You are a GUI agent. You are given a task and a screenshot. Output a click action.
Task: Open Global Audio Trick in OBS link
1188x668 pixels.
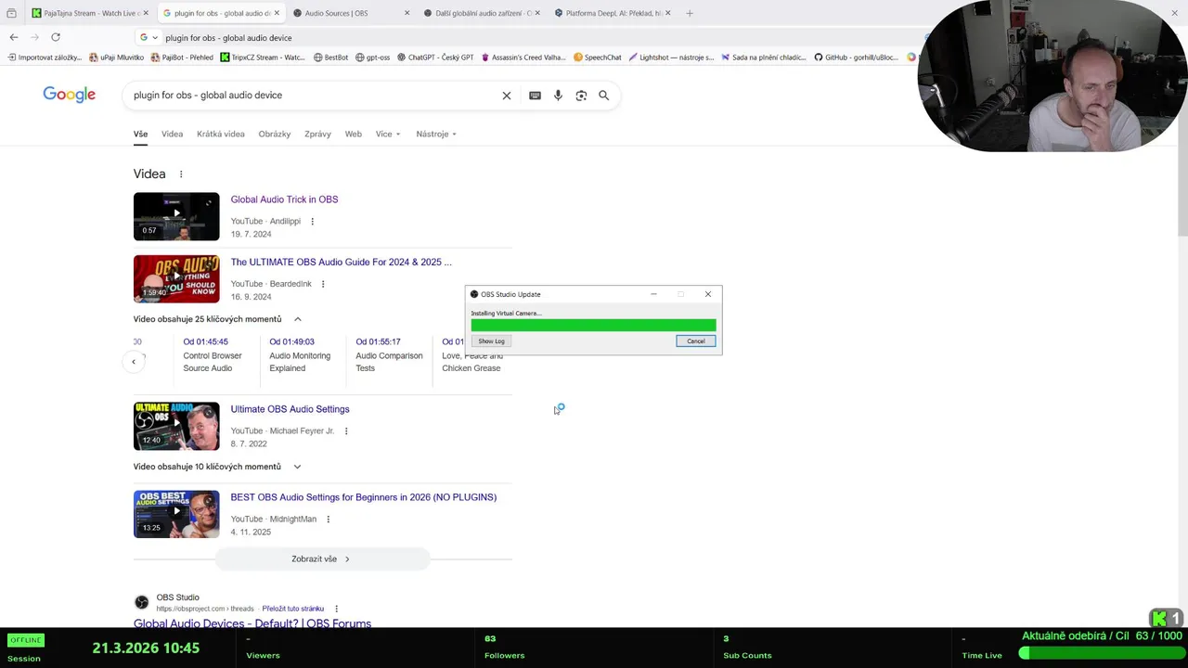point(284,199)
